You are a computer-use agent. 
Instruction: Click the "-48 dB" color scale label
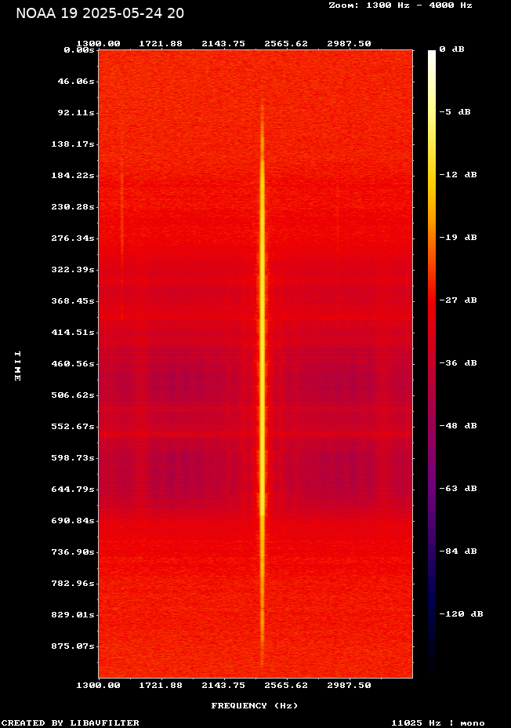(x=458, y=426)
